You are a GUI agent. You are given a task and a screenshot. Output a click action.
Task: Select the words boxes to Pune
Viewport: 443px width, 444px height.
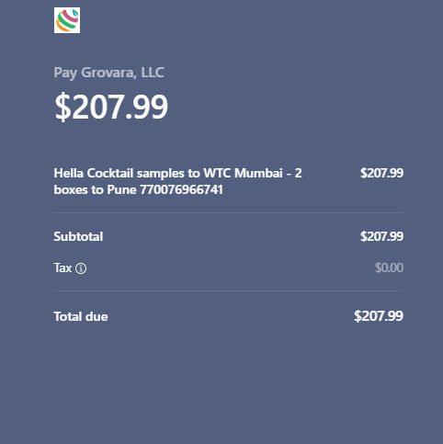95,189
